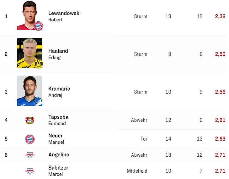Viewport: 229px width, 179px height.
Task: Click the Bayer Leverkusen logo beside Tapsoba
Action: (30, 120)
